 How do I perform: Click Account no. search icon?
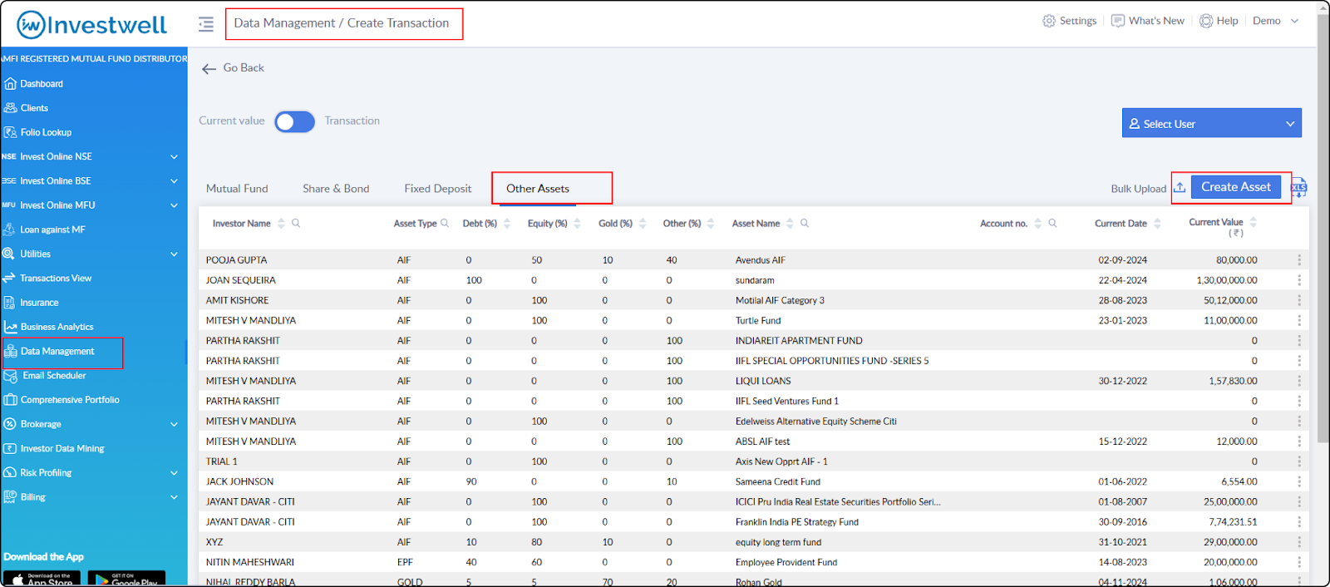point(1052,223)
